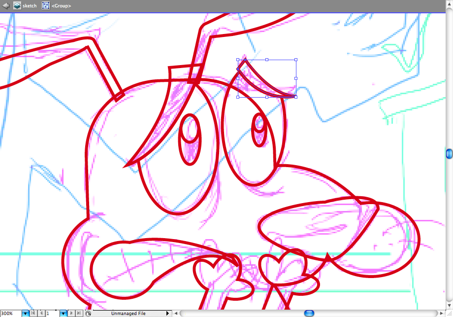Click the top-middle handle of the selection box
The width and height of the screenshot is (453, 317).
[x=267, y=60]
